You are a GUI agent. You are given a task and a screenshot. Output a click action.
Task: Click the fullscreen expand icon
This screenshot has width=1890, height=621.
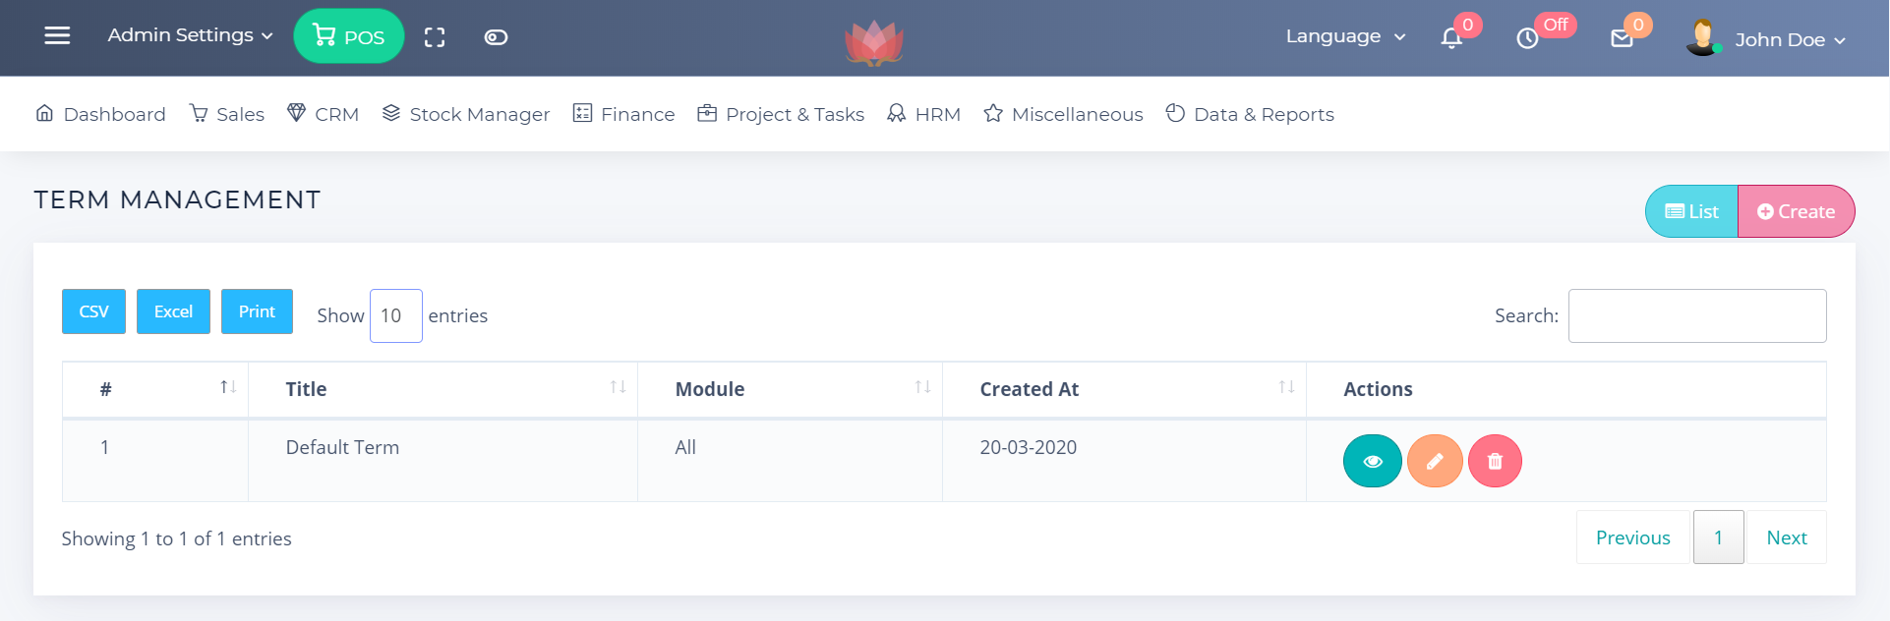(x=435, y=37)
